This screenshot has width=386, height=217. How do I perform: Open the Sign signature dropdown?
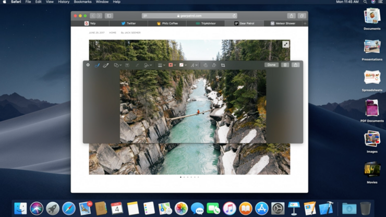pyautogui.click(x=148, y=65)
